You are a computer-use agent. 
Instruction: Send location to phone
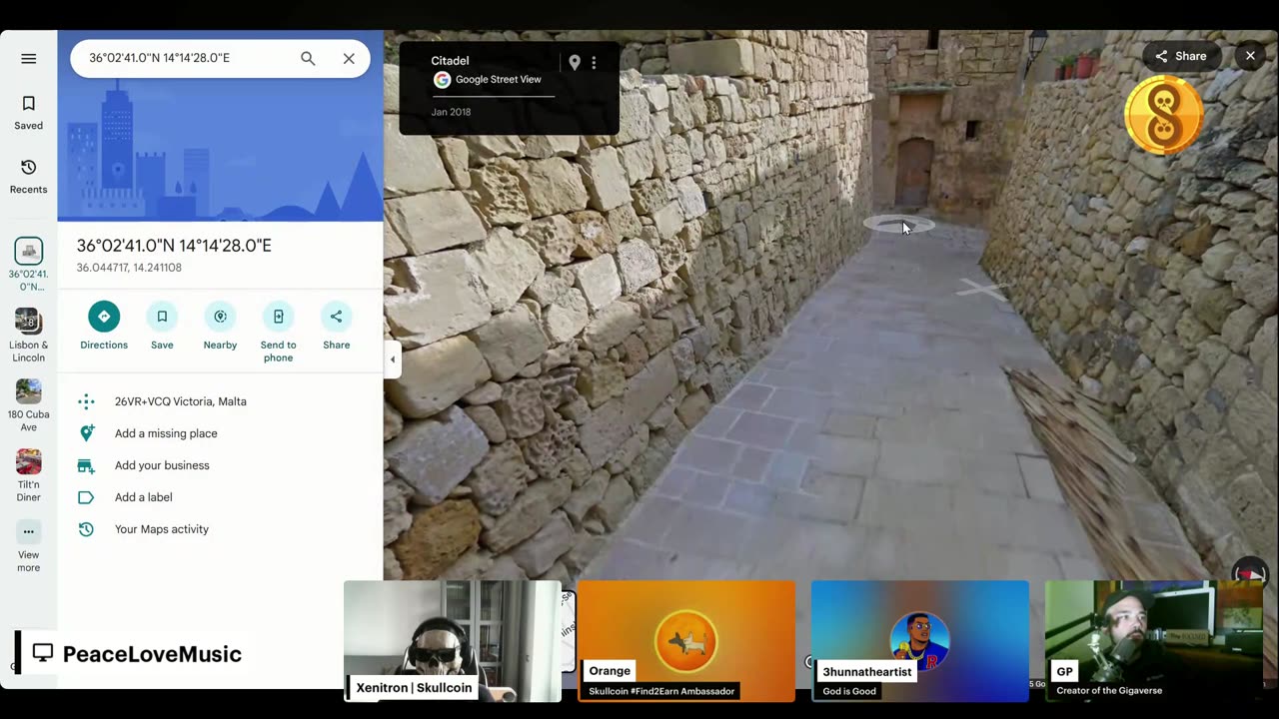click(278, 333)
